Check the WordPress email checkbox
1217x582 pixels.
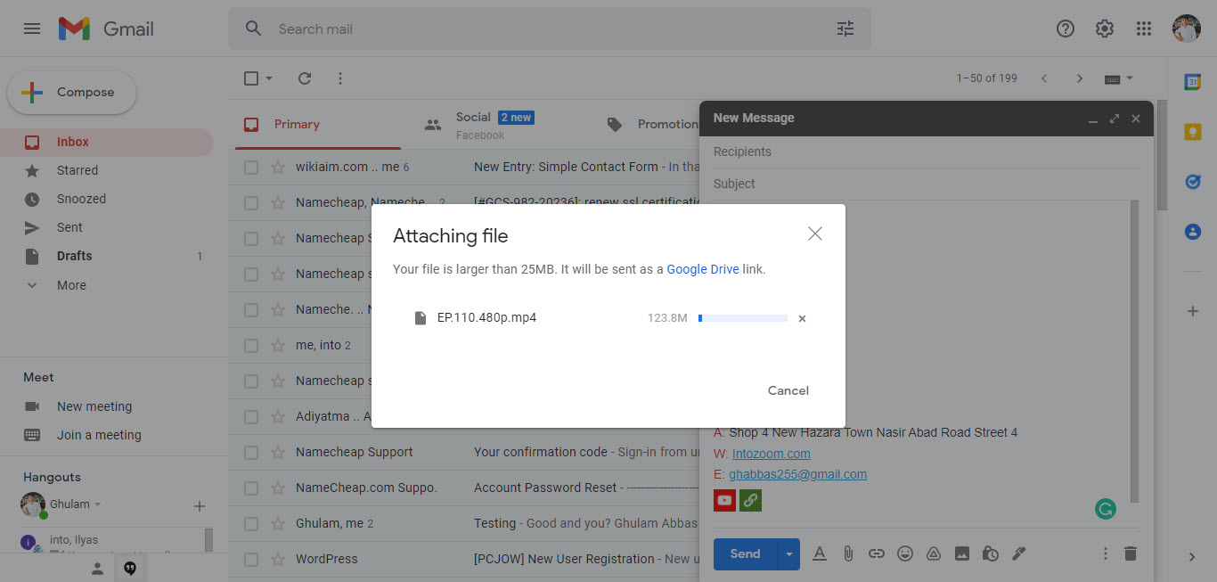(251, 559)
